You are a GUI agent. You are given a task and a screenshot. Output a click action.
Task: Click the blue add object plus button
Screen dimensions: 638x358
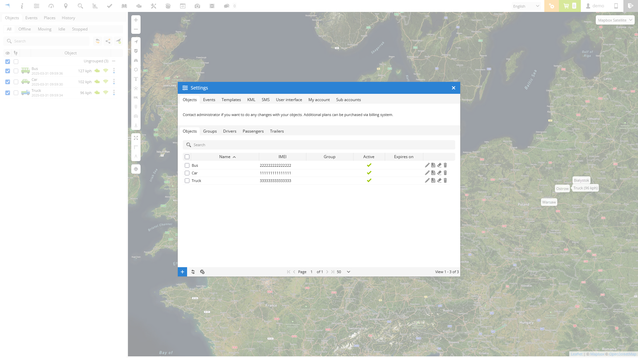click(182, 272)
